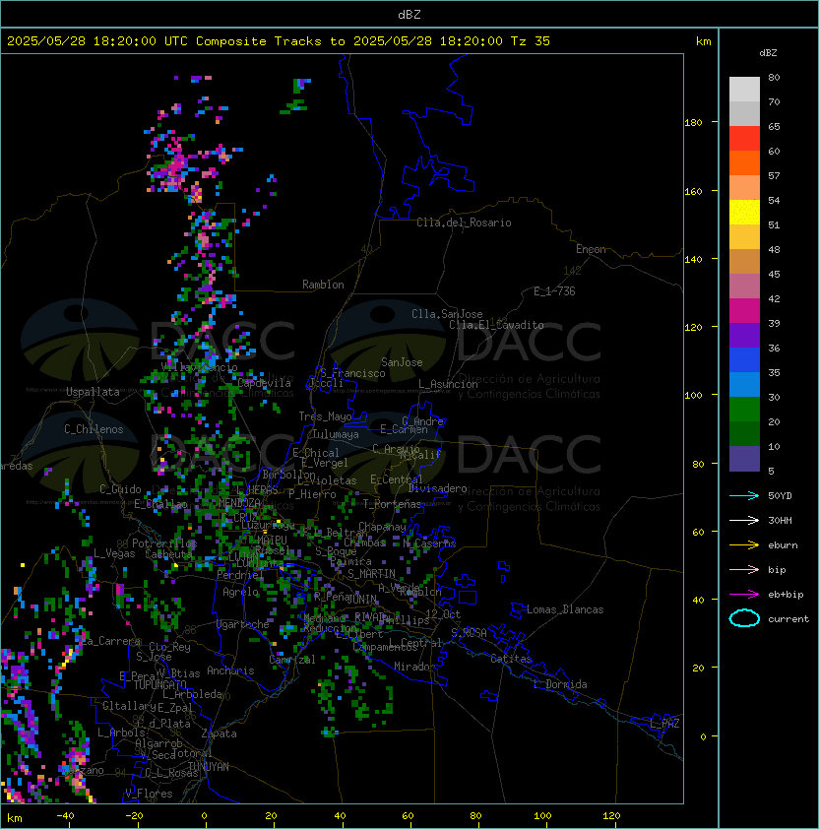Click the 'Lomas_Blancas' map label
The height and width of the screenshot is (829, 819).
point(565,609)
